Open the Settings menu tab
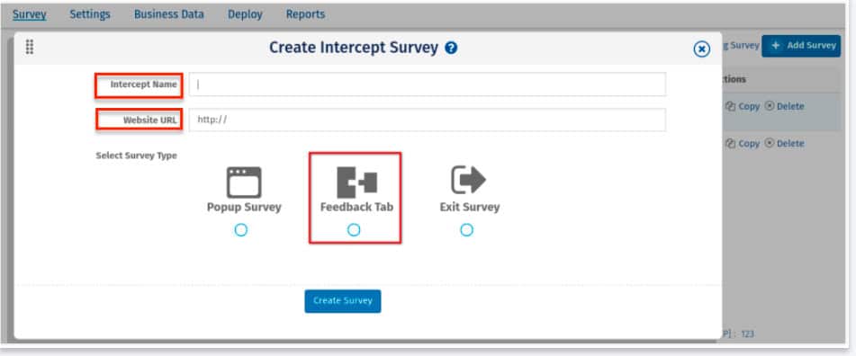 [x=89, y=14]
